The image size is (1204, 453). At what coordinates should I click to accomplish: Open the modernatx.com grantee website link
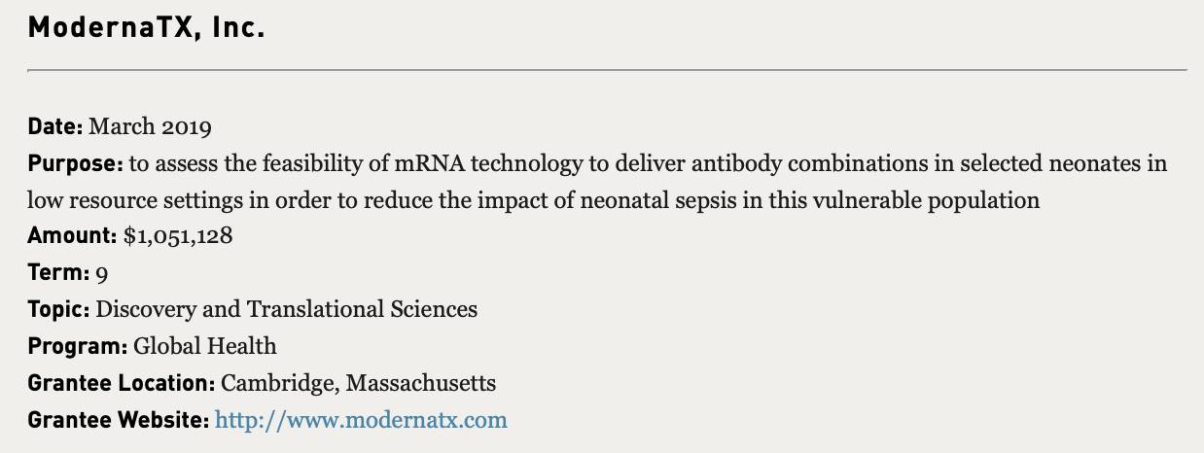pyautogui.click(x=361, y=420)
